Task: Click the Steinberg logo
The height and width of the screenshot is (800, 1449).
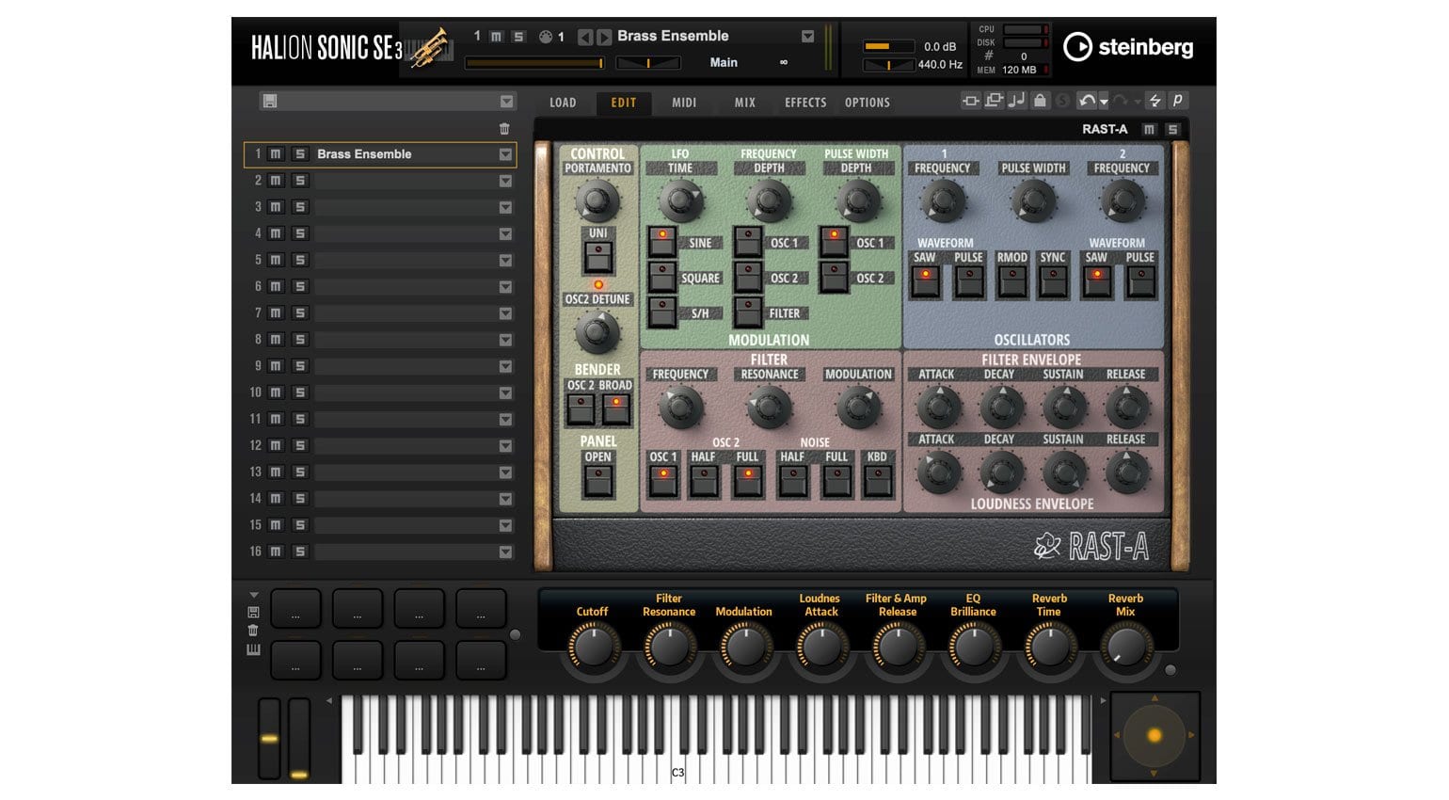Action: [x=1128, y=47]
